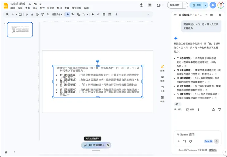Start the 投影播放 slideshow button
227x157 pixels.
coord(175,5)
